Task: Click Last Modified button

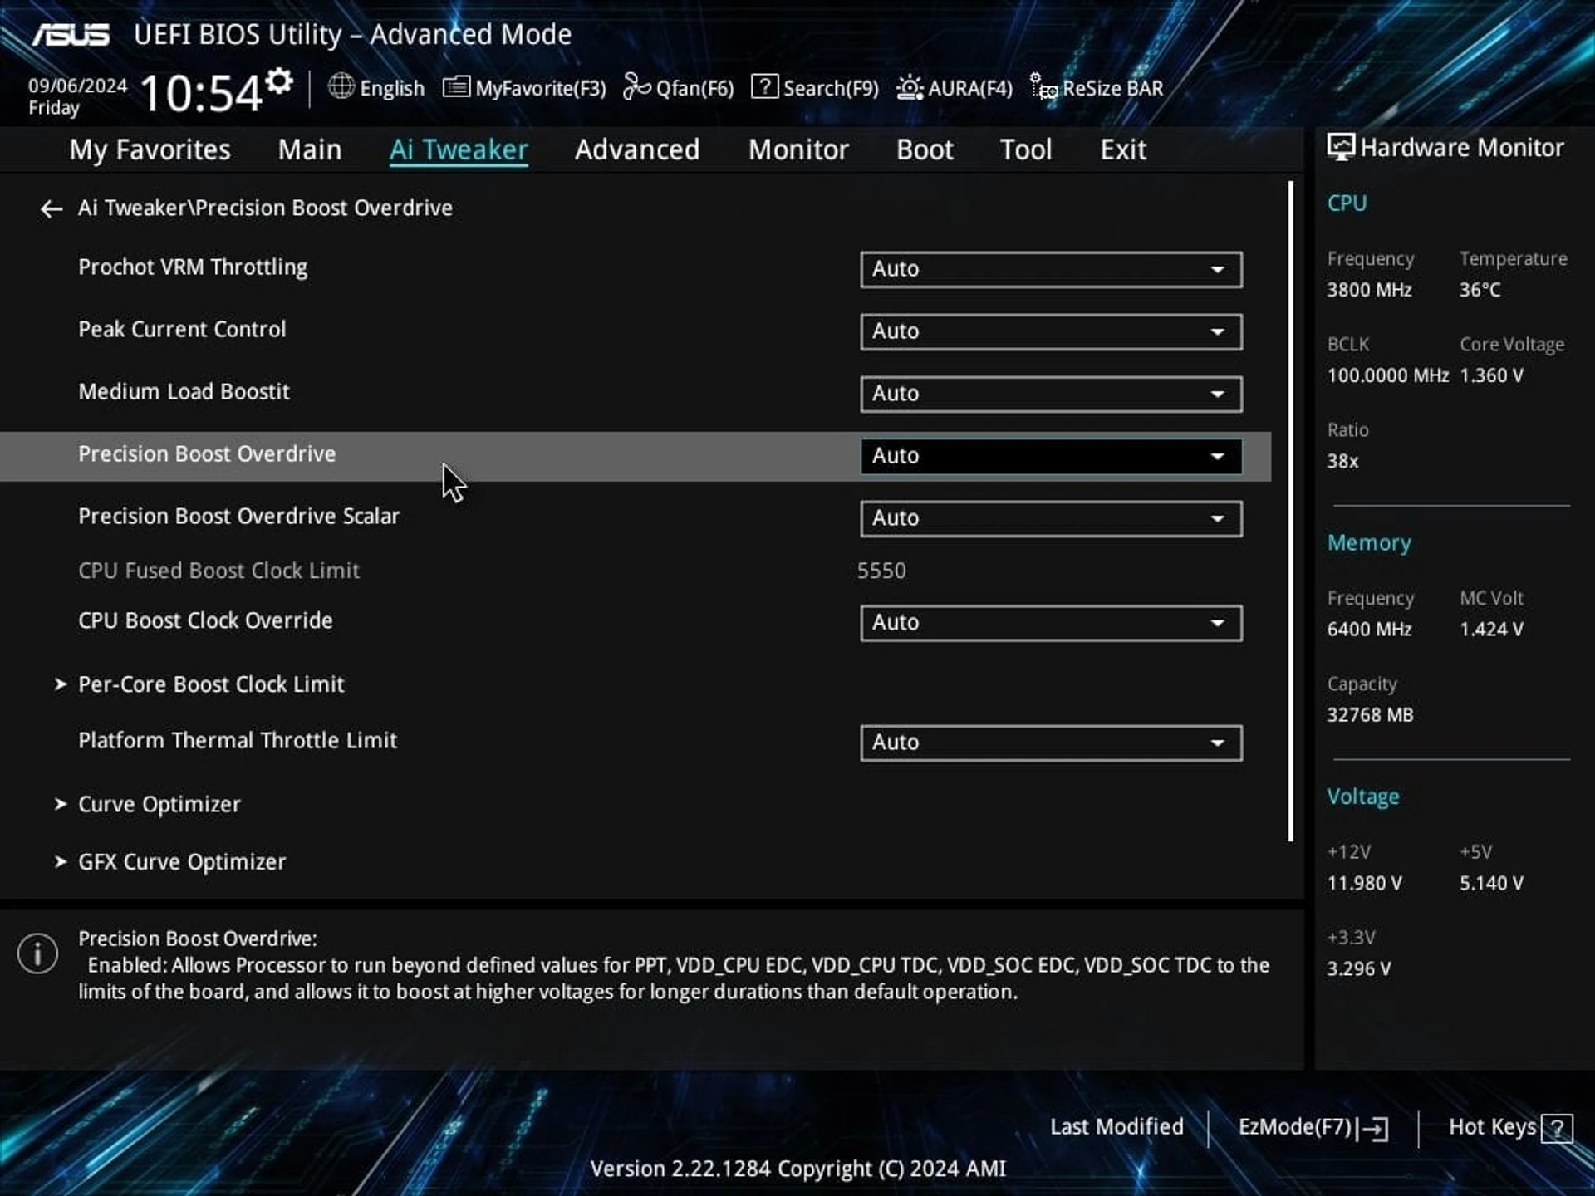Action: [1116, 1127]
